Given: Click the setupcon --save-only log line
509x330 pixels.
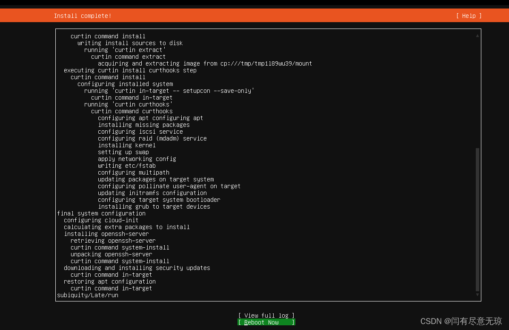Looking at the screenshot, I should (x=169, y=90).
